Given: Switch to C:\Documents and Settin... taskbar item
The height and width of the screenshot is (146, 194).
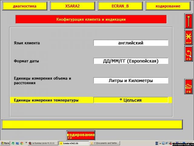Looking at the screenshot, I should click(105, 143).
